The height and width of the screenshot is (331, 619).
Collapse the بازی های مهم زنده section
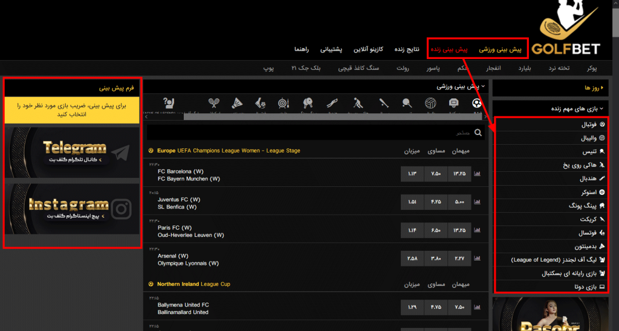coord(577,109)
